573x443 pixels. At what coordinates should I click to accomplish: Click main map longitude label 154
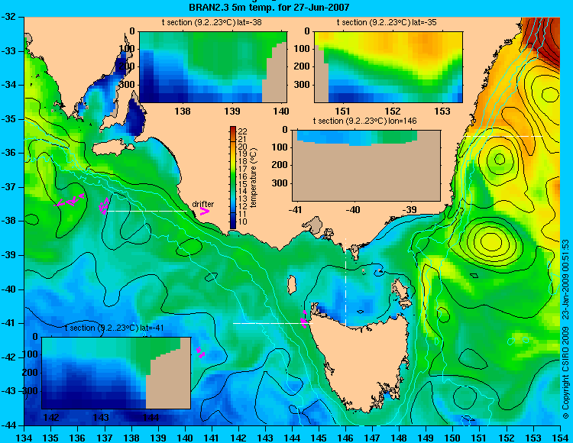560,438
